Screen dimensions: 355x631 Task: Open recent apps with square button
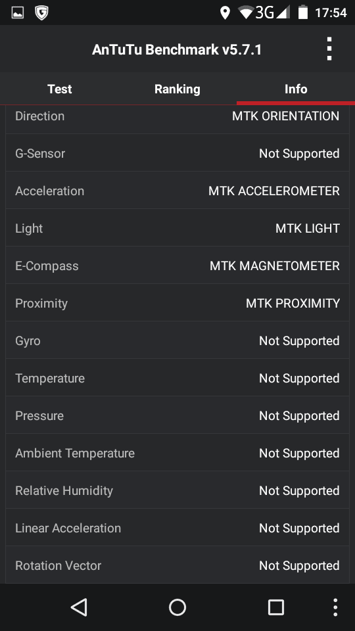click(x=275, y=607)
